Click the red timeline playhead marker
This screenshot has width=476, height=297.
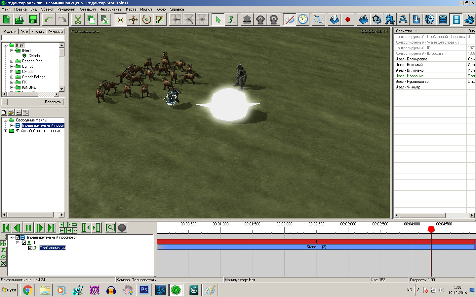point(431,229)
